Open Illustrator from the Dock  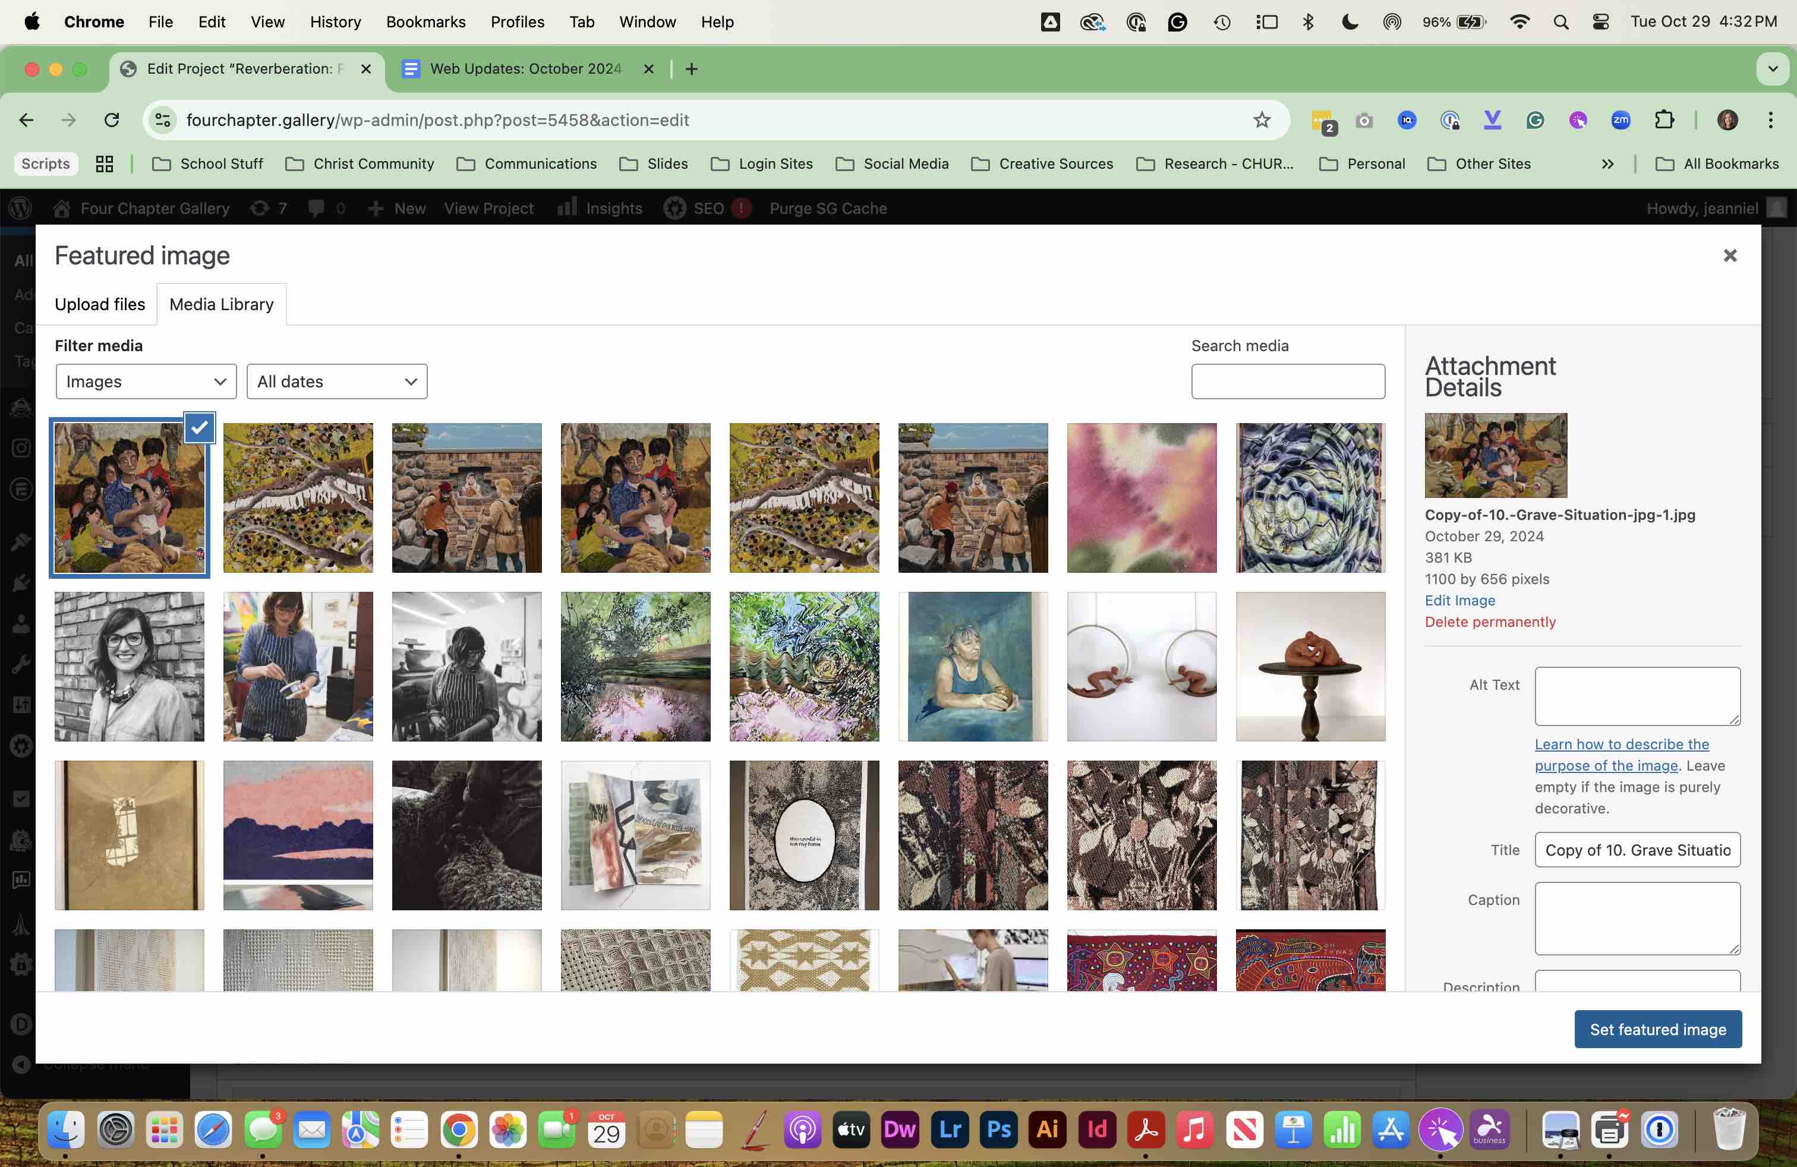(1048, 1129)
